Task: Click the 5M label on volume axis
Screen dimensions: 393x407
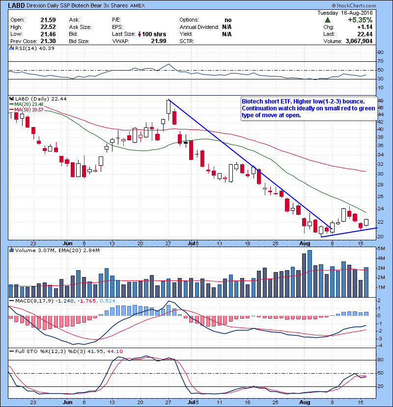Action: coord(381,249)
